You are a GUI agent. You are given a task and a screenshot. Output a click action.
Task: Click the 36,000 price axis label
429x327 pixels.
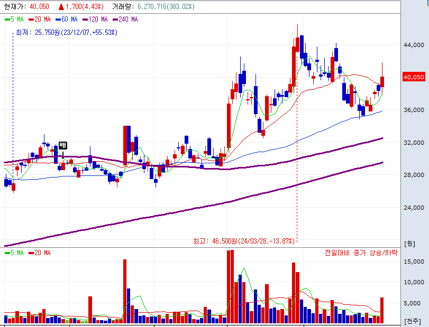(x=414, y=110)
